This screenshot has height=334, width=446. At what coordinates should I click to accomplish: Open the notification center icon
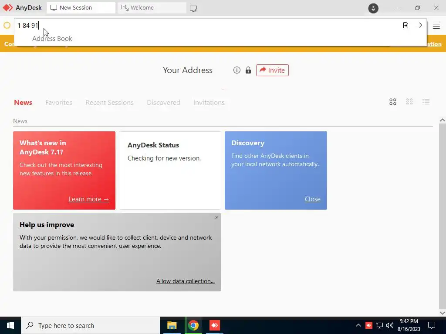coord(432,325)
